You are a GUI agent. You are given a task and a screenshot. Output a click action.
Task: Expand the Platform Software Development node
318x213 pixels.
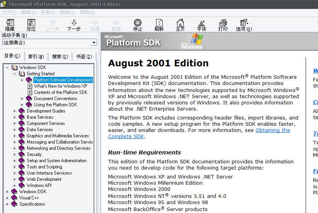[x=22, y=80]
